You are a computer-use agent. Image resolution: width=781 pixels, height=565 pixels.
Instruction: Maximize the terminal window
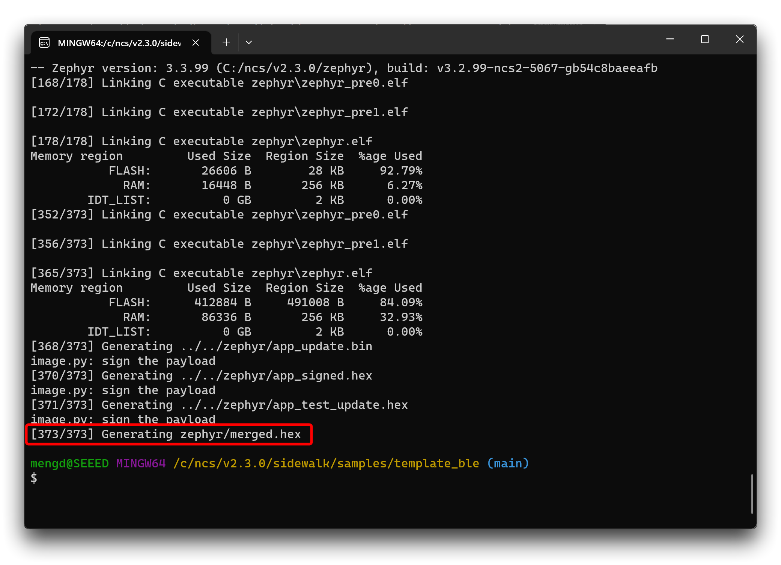[705, 39]
